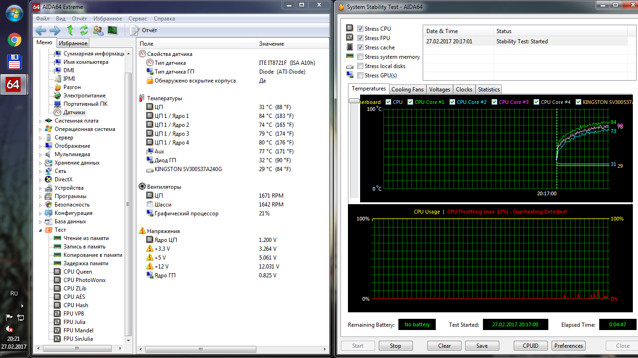Select the FPU Julia benchmark
Viewport: 638px width, 358px height.
[74, 322]
